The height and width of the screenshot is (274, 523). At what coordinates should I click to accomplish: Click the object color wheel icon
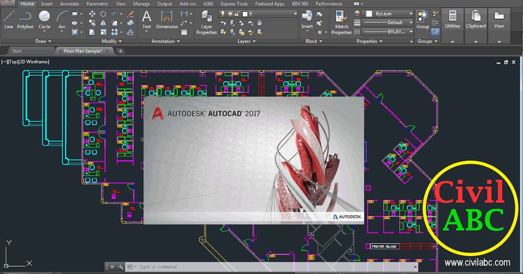(x=357, y=14)
